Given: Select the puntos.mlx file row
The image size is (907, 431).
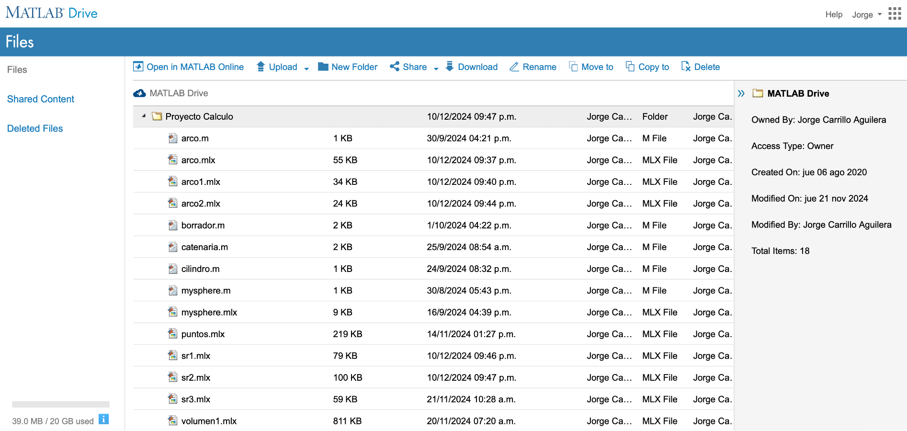Looking at the screenshot, I should coord(203,334).
